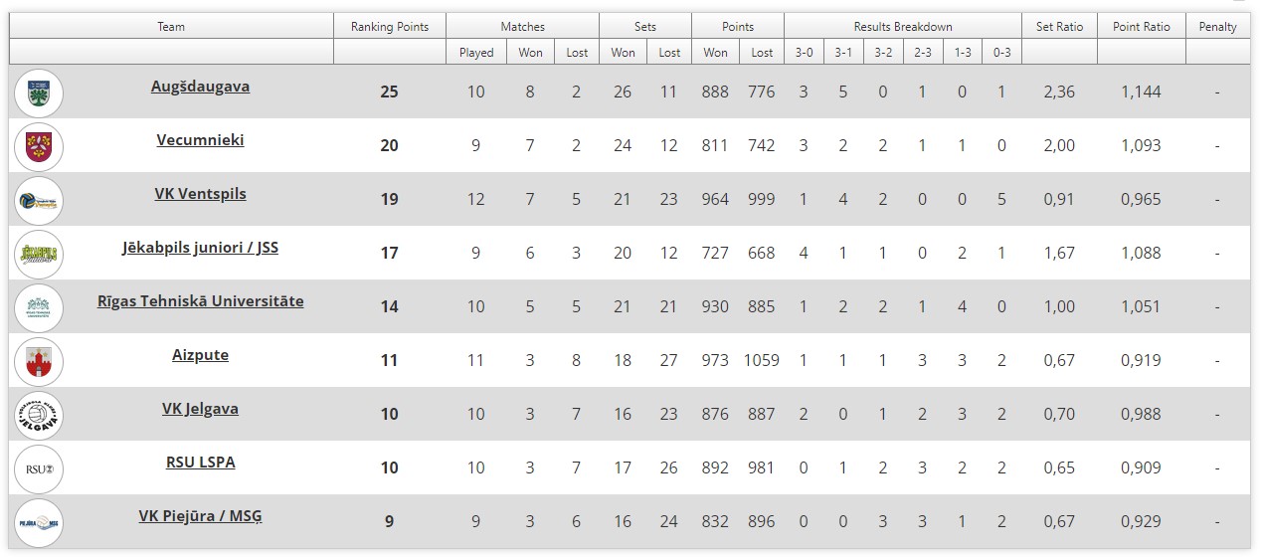Go to the VK Ventspils team page
Viewport: 1262px width, 559px height.
200,194
